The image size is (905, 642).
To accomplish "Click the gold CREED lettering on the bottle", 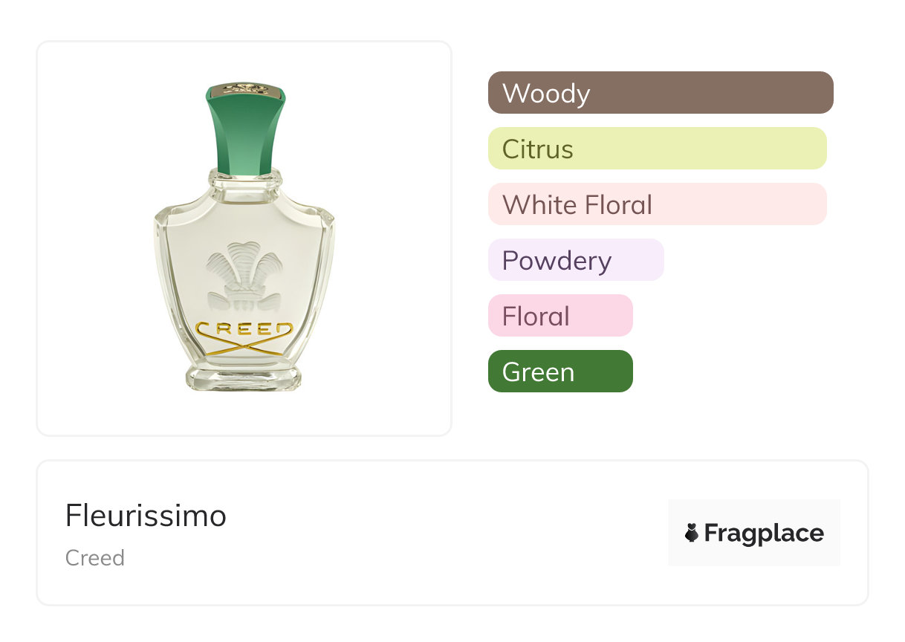I will (x=244, y=329).
